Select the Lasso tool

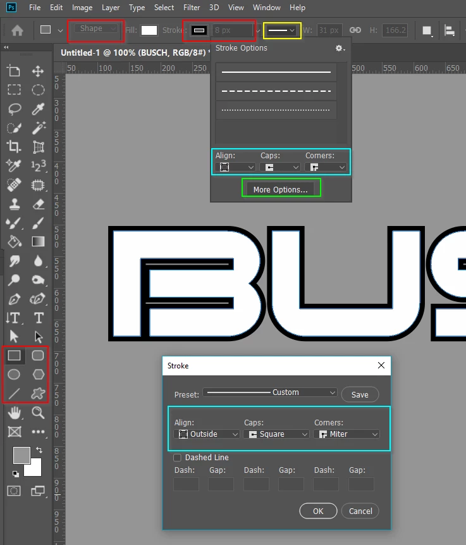point(14,109)
